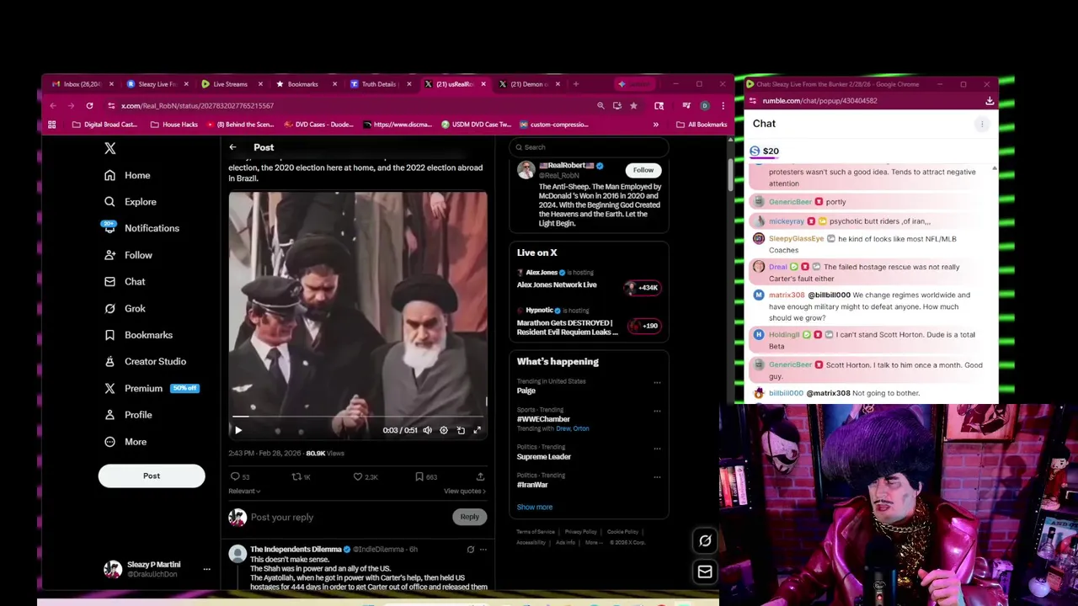1078x606 pixels.
Task: Open video settings gear
Action: (444, 430)
